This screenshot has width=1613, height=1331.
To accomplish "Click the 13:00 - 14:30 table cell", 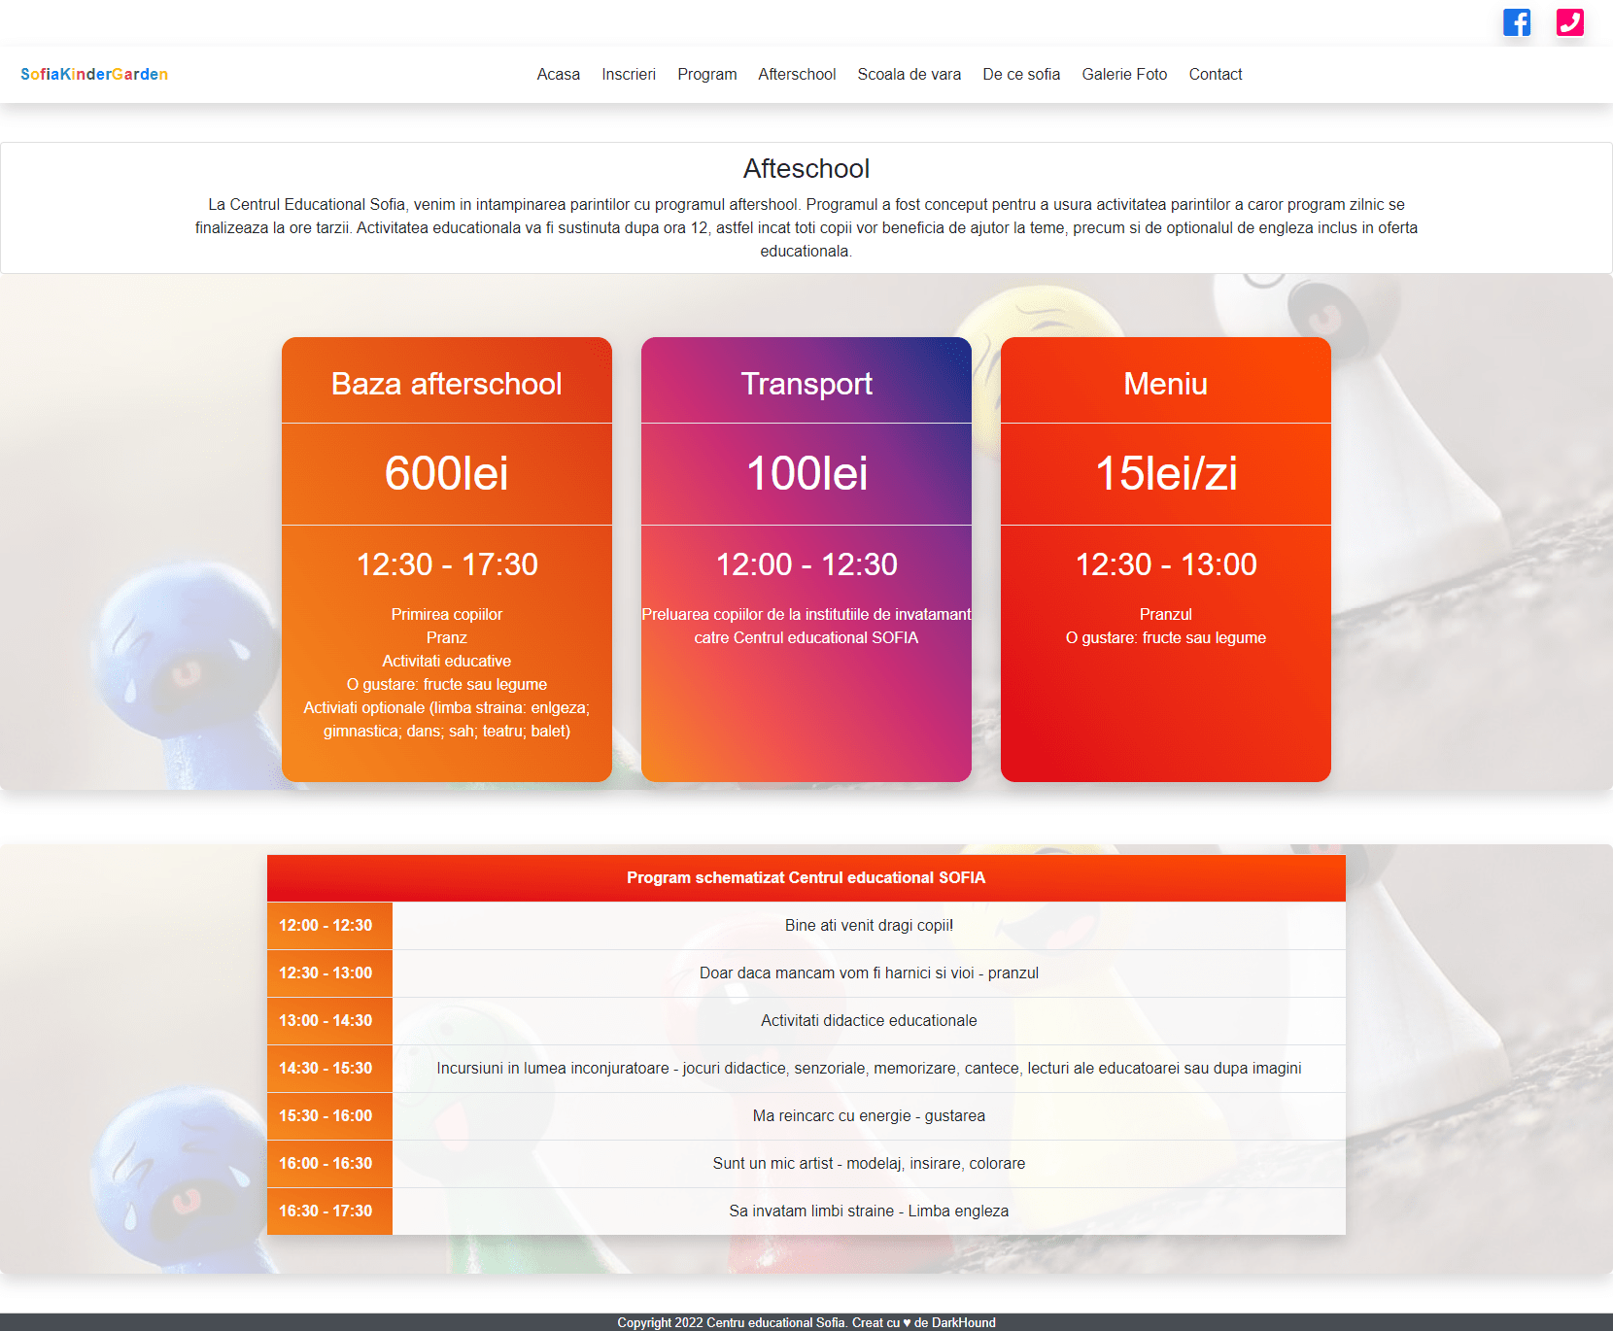I will pos(329,1020).
